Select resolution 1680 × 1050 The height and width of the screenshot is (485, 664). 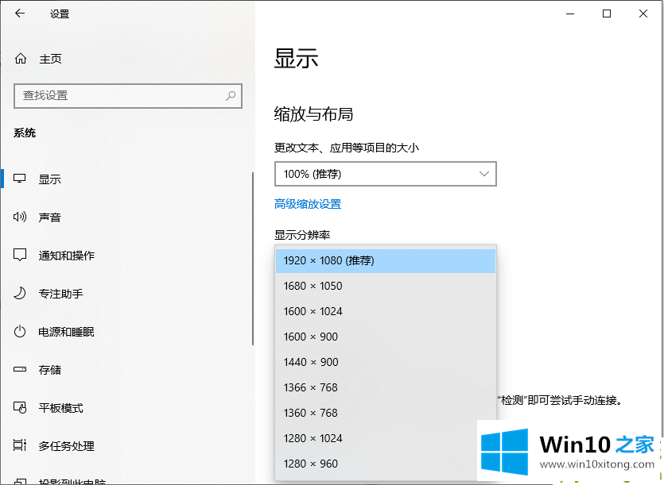(386, 286)
